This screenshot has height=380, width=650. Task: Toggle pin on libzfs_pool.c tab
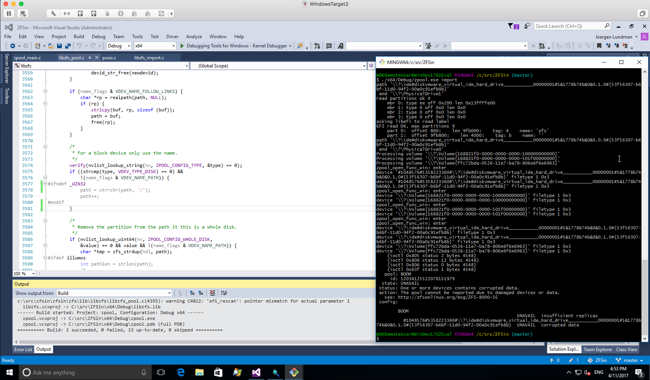[90, 58]
